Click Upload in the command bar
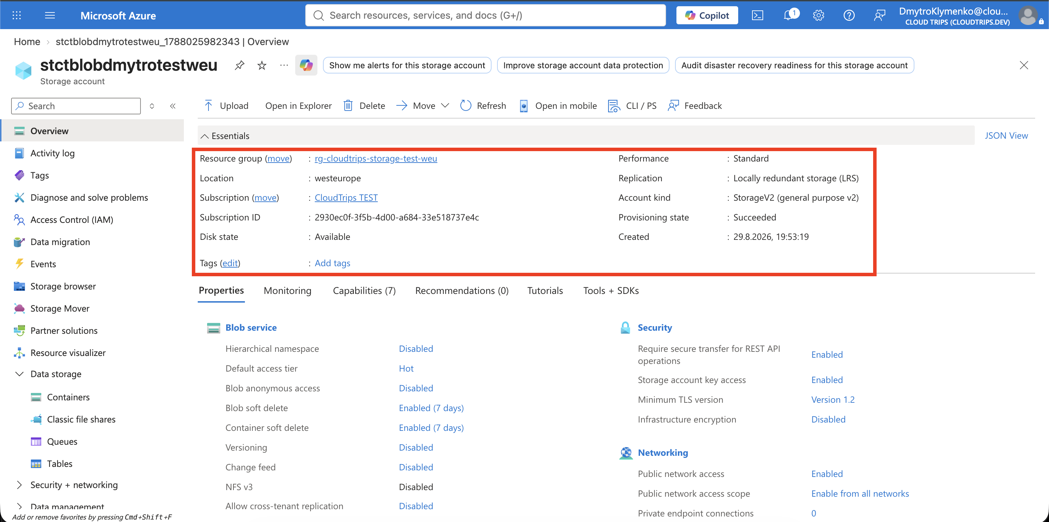This screenshot has height=522, width=1049. (226, 106)
